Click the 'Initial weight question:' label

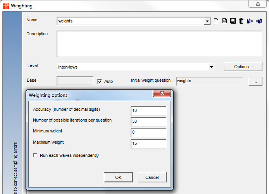coord(151,81)
